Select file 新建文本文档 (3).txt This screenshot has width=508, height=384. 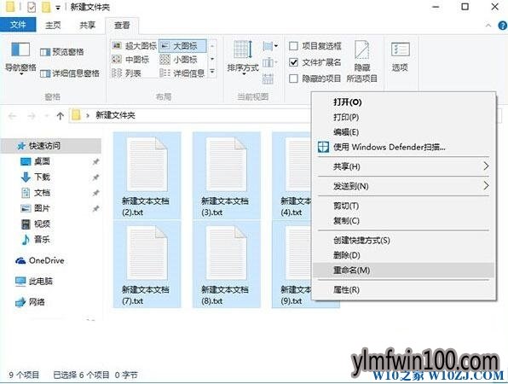[x=227, y=176]
